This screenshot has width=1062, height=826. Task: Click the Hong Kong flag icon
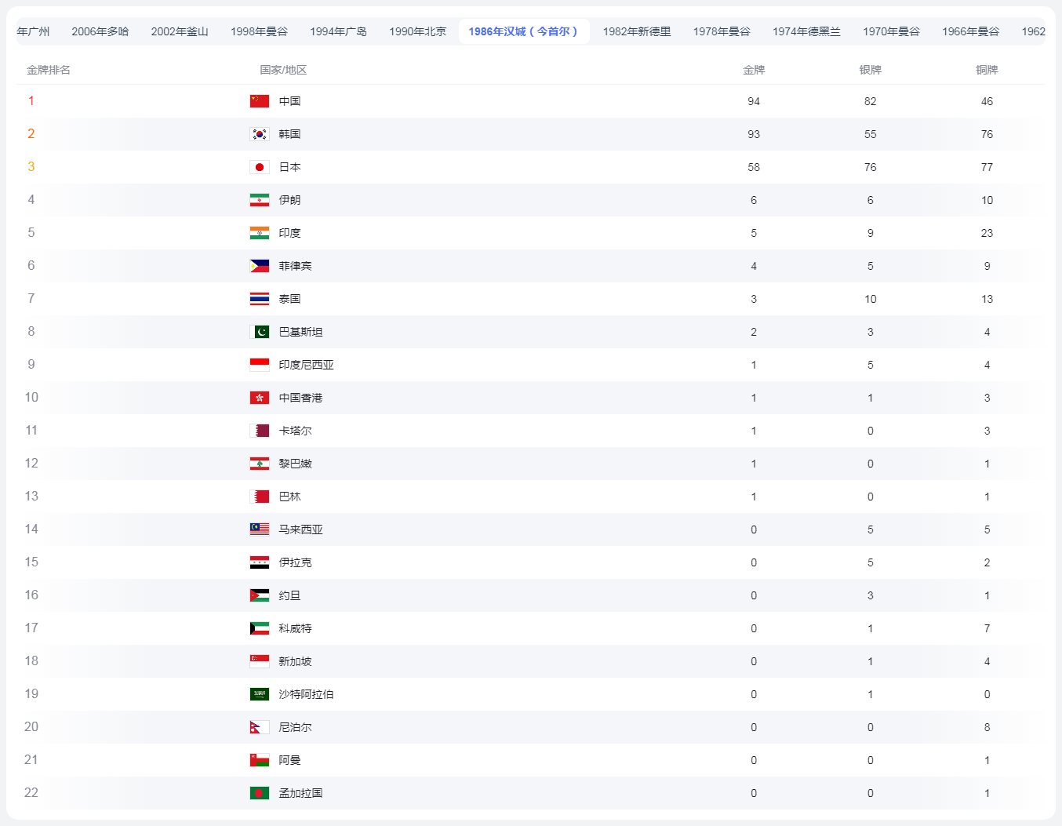click(260, 398)
